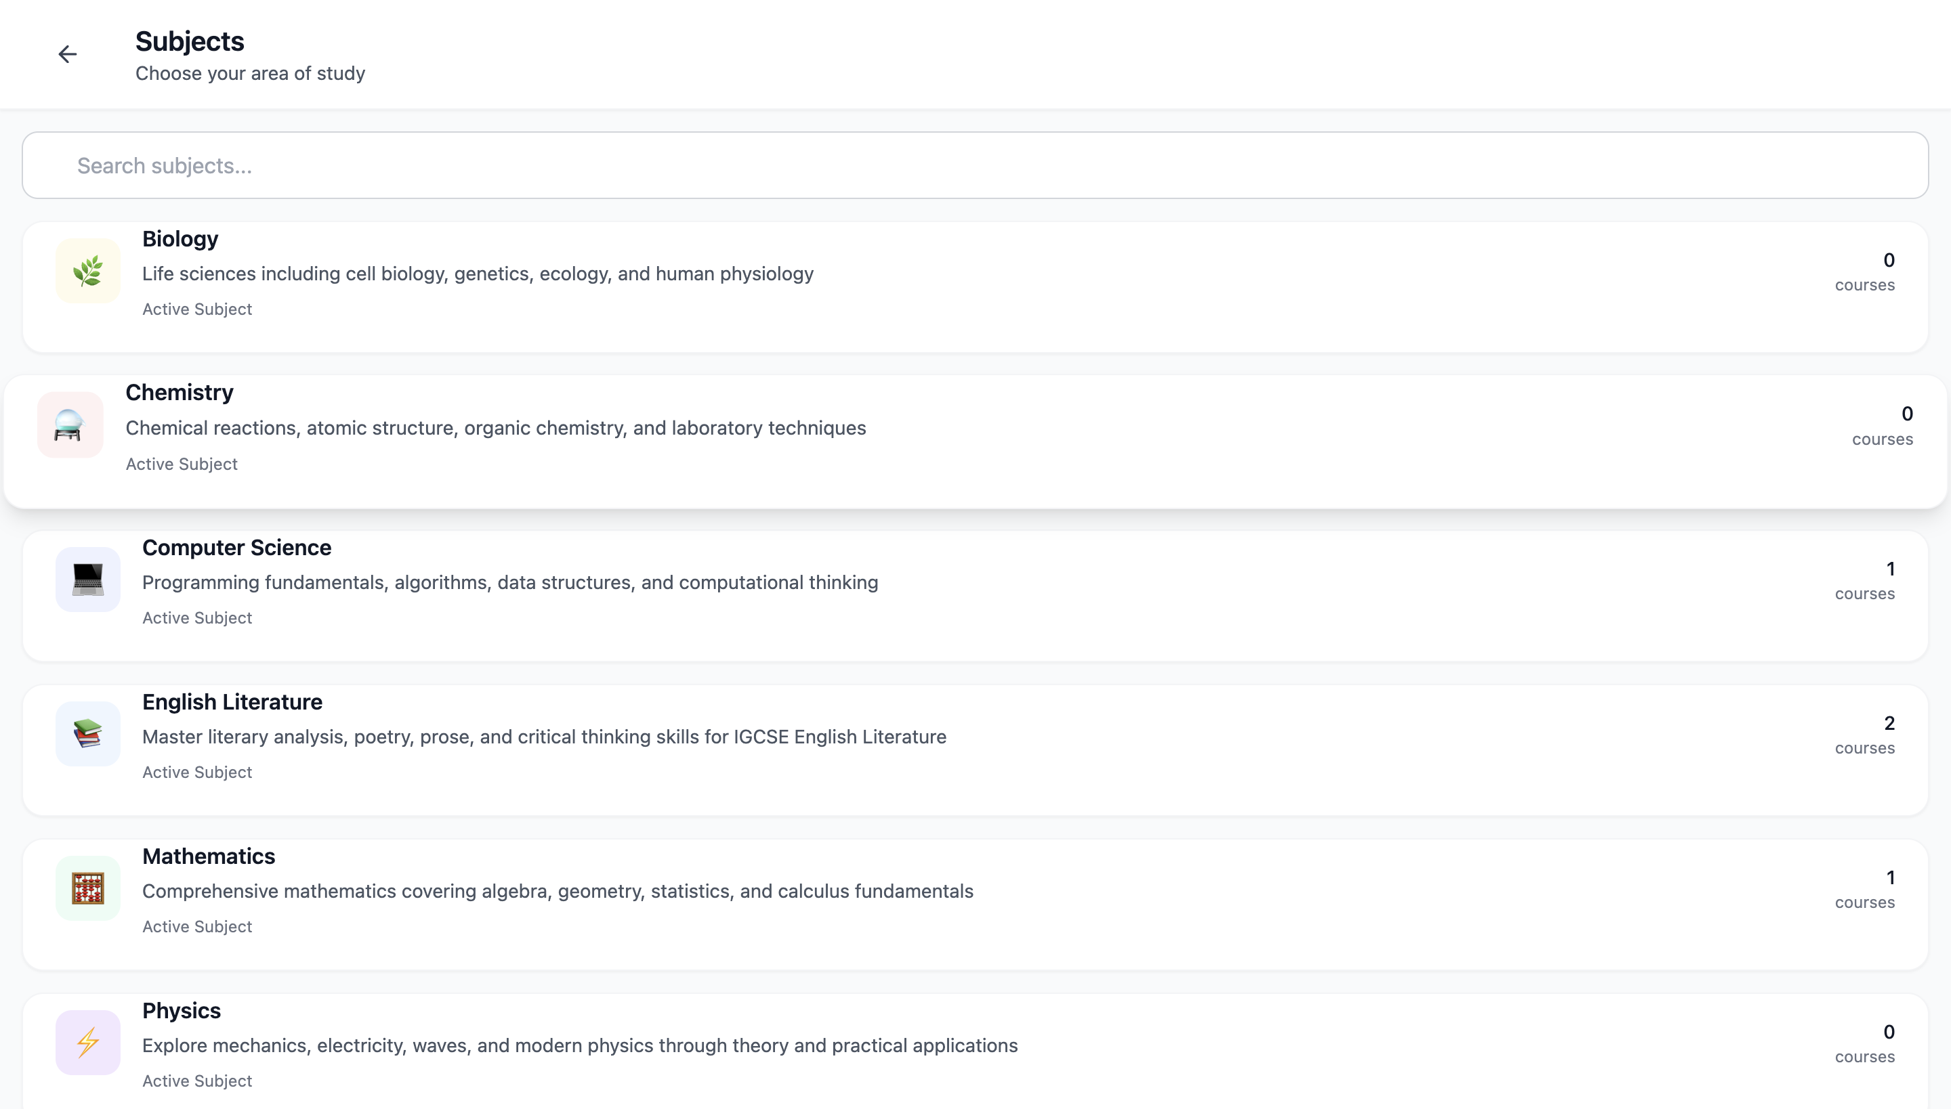Viewport: 1951px width, 1109px height.
Task: Click the Physics lightning bolt icon
Action: (x=87, y=1042)
